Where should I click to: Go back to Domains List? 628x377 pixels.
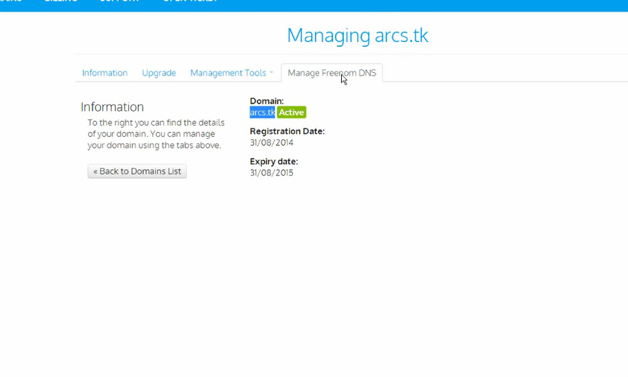click(137, 171)
